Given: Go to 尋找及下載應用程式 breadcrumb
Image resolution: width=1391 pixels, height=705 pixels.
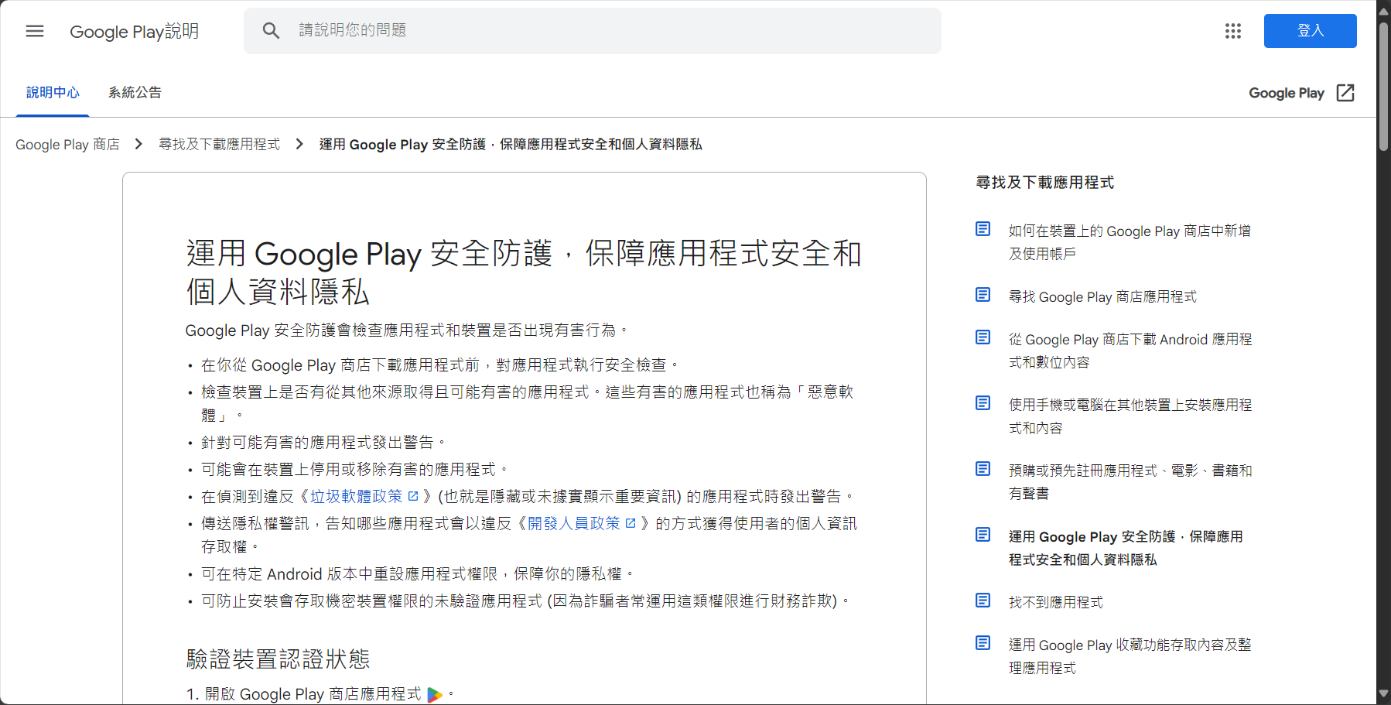Looking at the screenshot, I should (219, 145).
